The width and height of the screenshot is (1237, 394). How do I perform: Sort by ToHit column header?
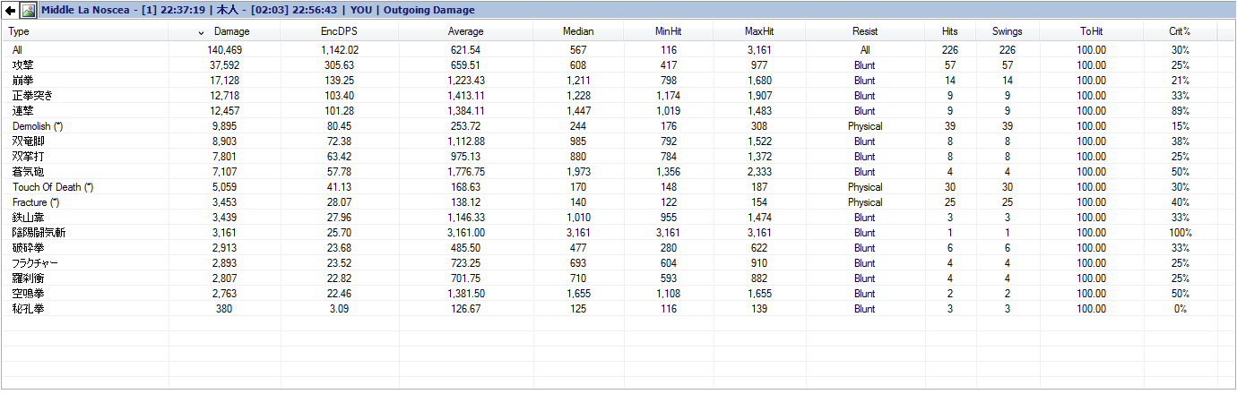1091,31
